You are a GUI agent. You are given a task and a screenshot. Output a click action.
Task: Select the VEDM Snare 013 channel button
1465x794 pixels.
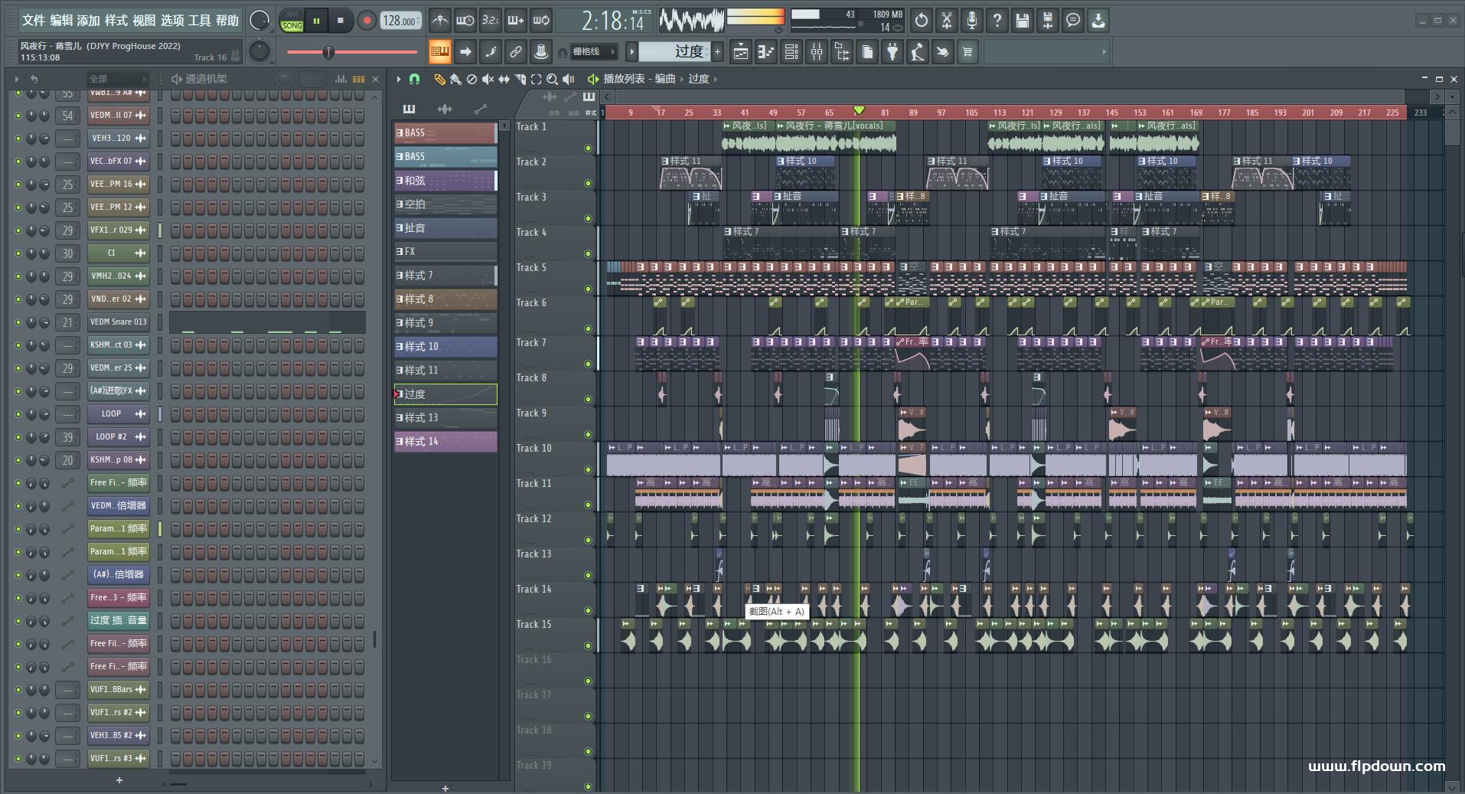click(x=118, y=322)
